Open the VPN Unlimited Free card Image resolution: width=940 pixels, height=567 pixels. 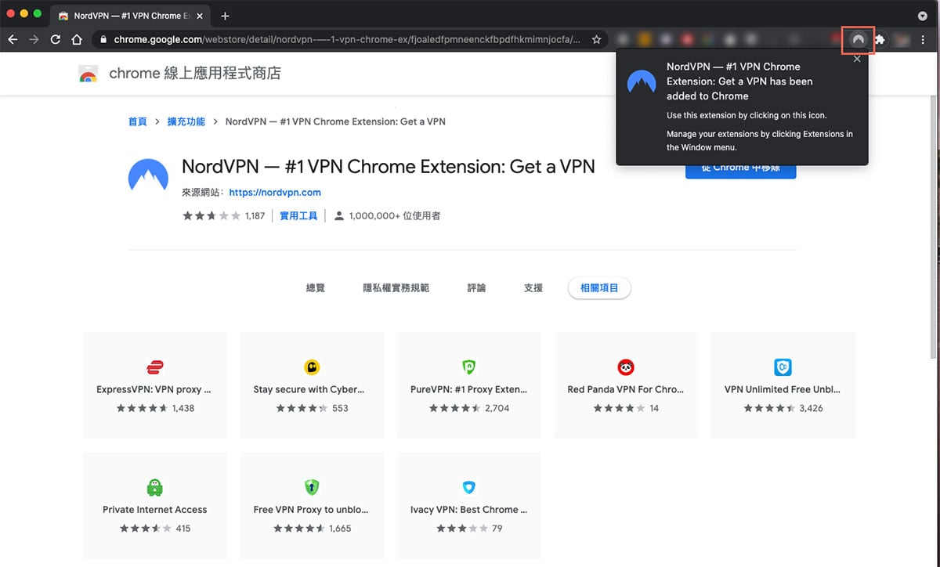pyautogui.click(x=783, y=385)
